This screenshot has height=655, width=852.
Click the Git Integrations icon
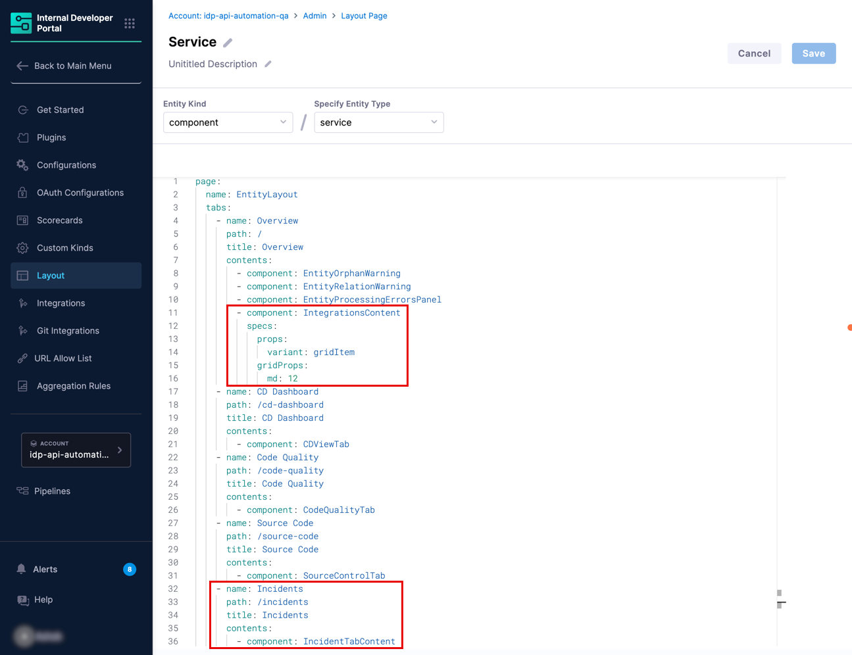(23, 331)
